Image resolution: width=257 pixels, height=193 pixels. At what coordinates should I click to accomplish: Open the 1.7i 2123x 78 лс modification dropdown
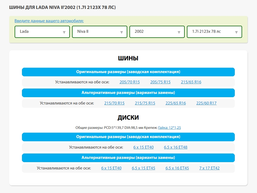[214, 32]
